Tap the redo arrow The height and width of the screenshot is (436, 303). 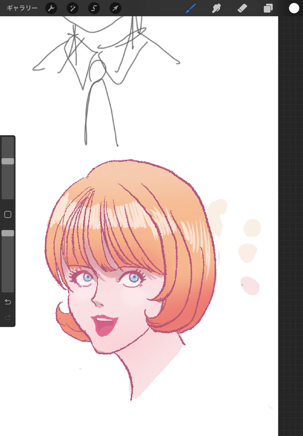click(x=8, y=317)
